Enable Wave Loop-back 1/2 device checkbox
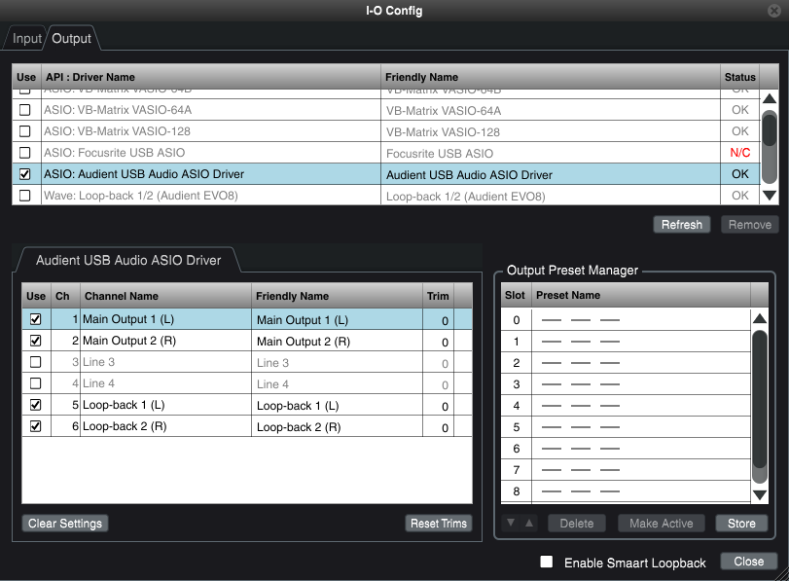This screenshot has height=581, width=789. point(24,196)
